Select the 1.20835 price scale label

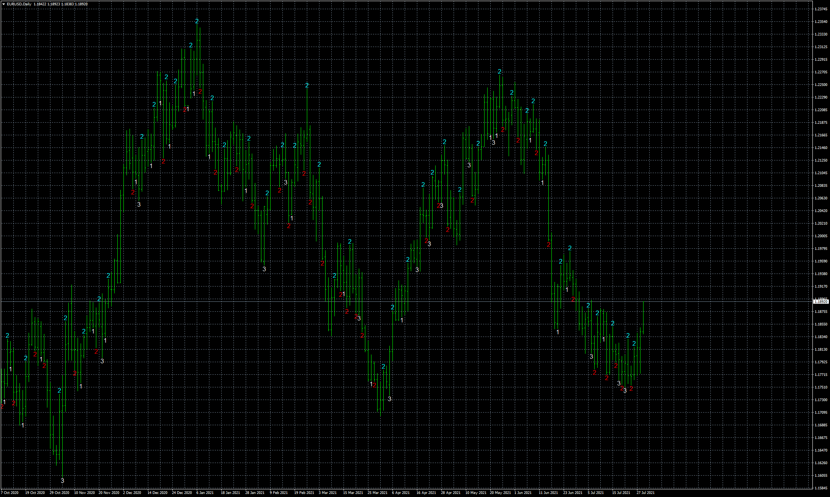tap(821, 186)
